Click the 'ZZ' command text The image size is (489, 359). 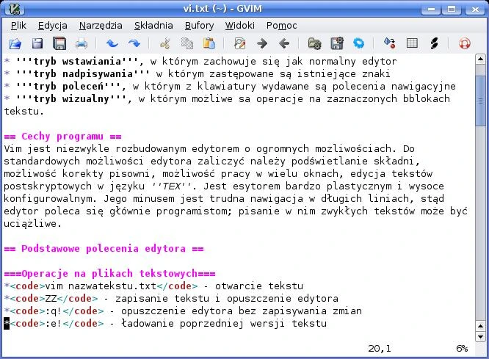51,299
